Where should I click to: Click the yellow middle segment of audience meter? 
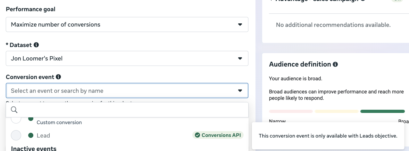tap(337, 111)
